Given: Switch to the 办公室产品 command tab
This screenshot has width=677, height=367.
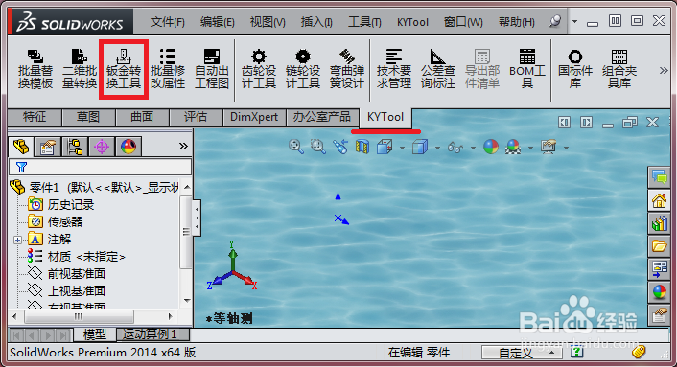Looking at the screenshot, I should coord(322,117).
